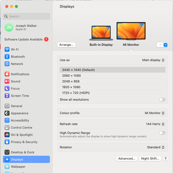Viewport: 173px width, 173px height.
Task: Open the Screen Time hourglass icon
Action: click(7, 96)
